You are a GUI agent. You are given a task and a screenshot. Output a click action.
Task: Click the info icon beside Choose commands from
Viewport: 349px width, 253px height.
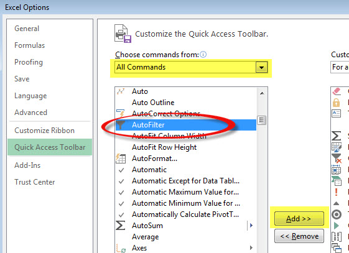[x=203, y=55]
